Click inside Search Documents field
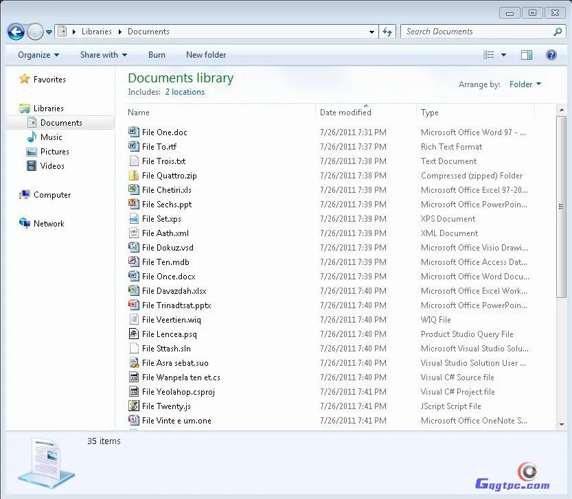The width and height of the screenshot is (572, 499). point(474,32)
